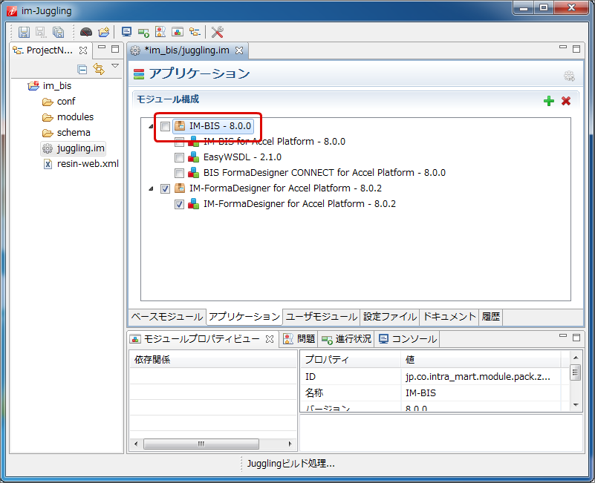Click the gear icon beside the アプリケーション heading
Image resolution: width=595 pixels, height=483 pixels.
click(x=569, y=76)
